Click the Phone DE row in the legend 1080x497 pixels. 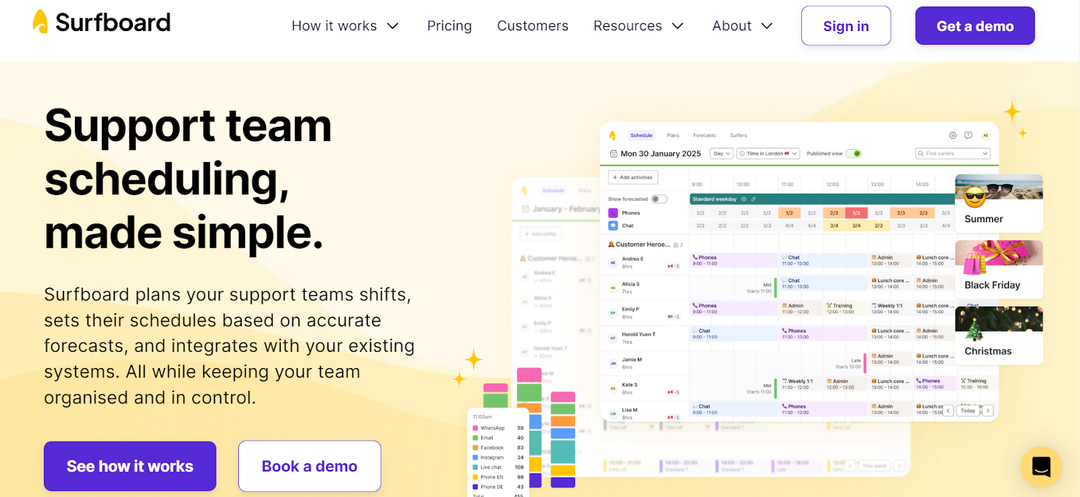click(498, 486)
